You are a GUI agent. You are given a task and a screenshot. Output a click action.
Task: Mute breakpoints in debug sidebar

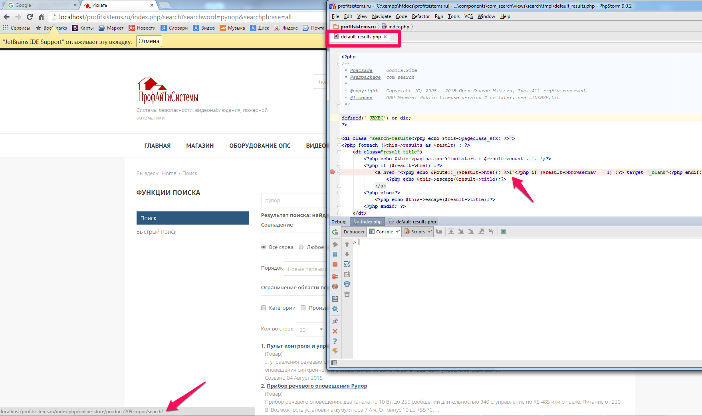coord(335,287)
